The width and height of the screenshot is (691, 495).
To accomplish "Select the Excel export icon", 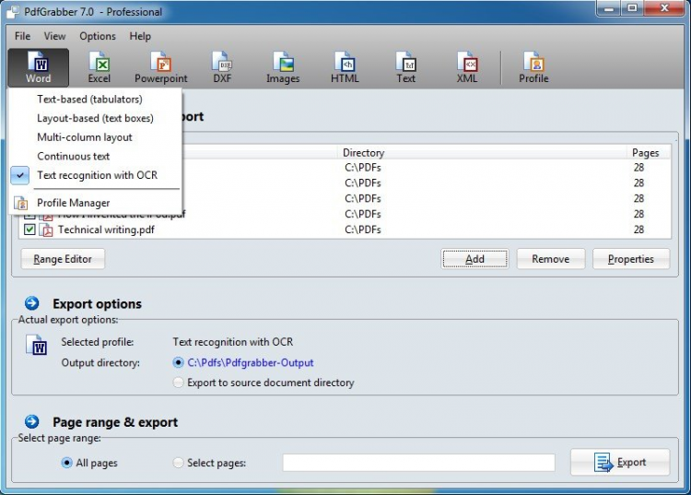I will pyautogui.click(x=100, y=67).
